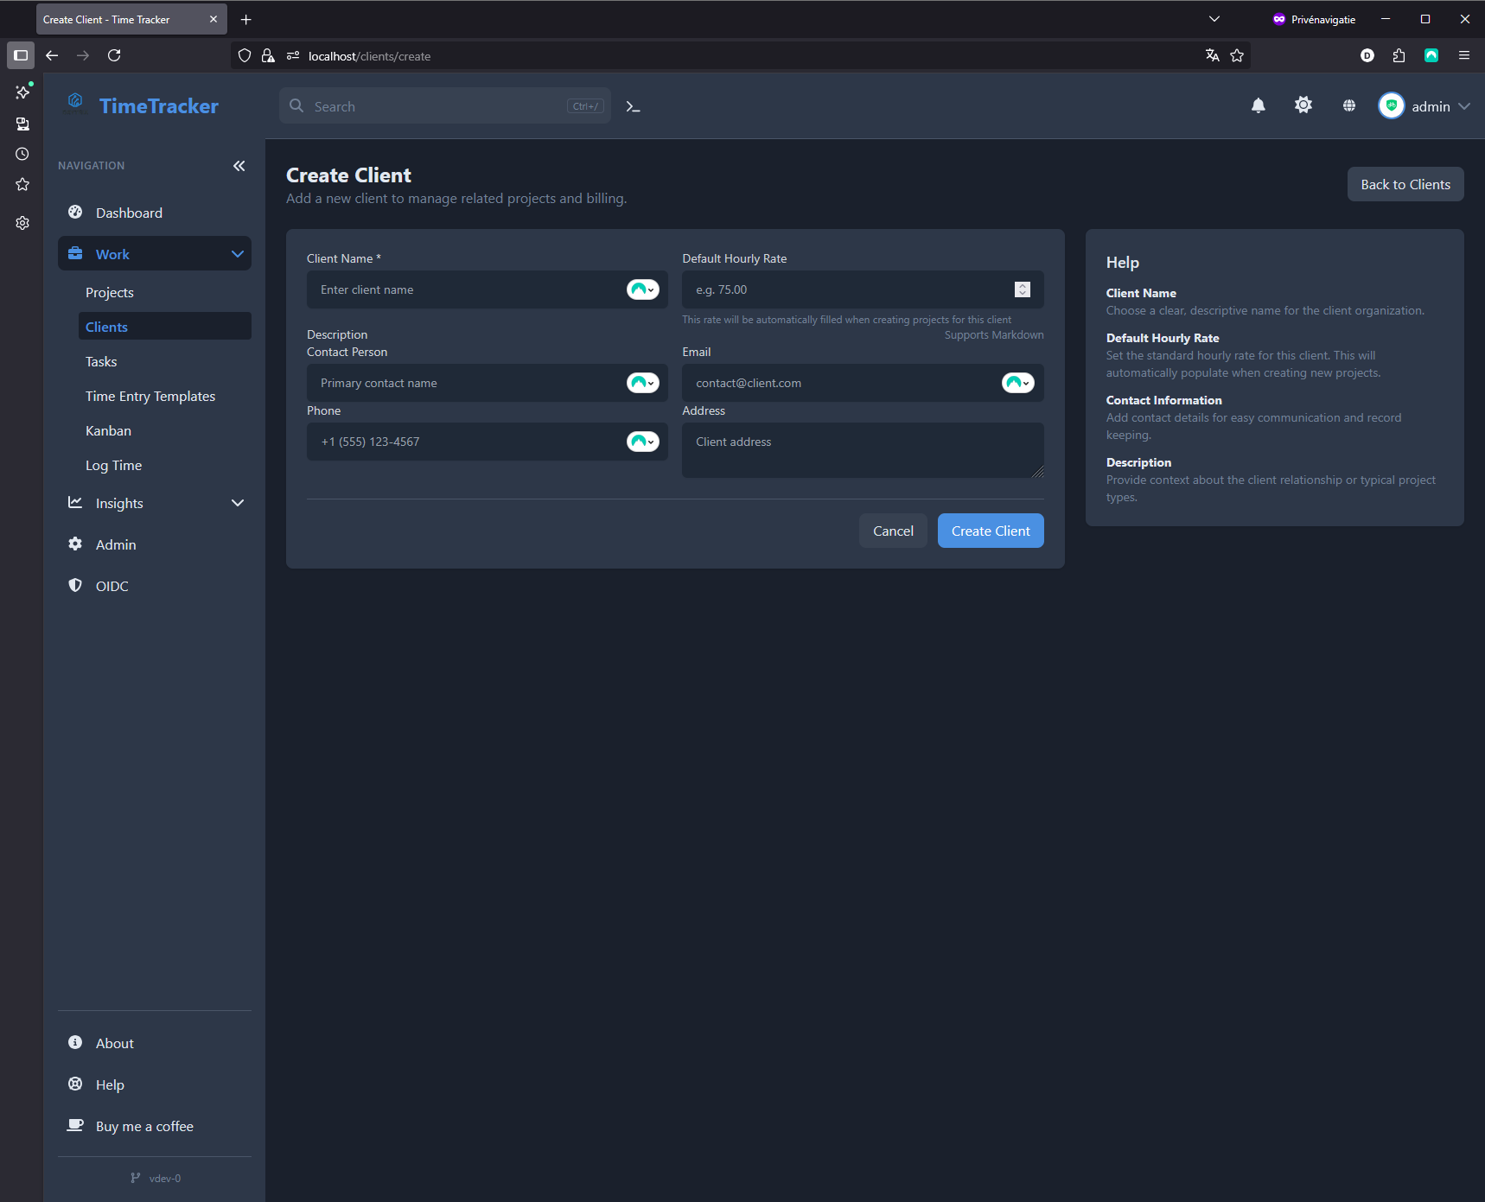Open the Firefox hamburger menu
This screenshot has height=1202, width=1485.
click(x=1465, y=55)
